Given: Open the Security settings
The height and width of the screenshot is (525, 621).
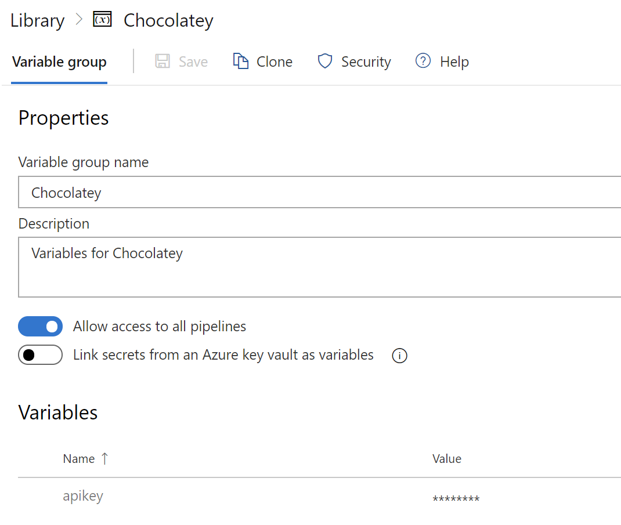Looking at the screenshot, I should click(x=366, y=62).
